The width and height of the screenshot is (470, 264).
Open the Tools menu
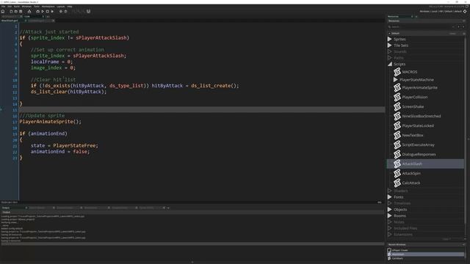pyautogui.click(x=37, y=7)
